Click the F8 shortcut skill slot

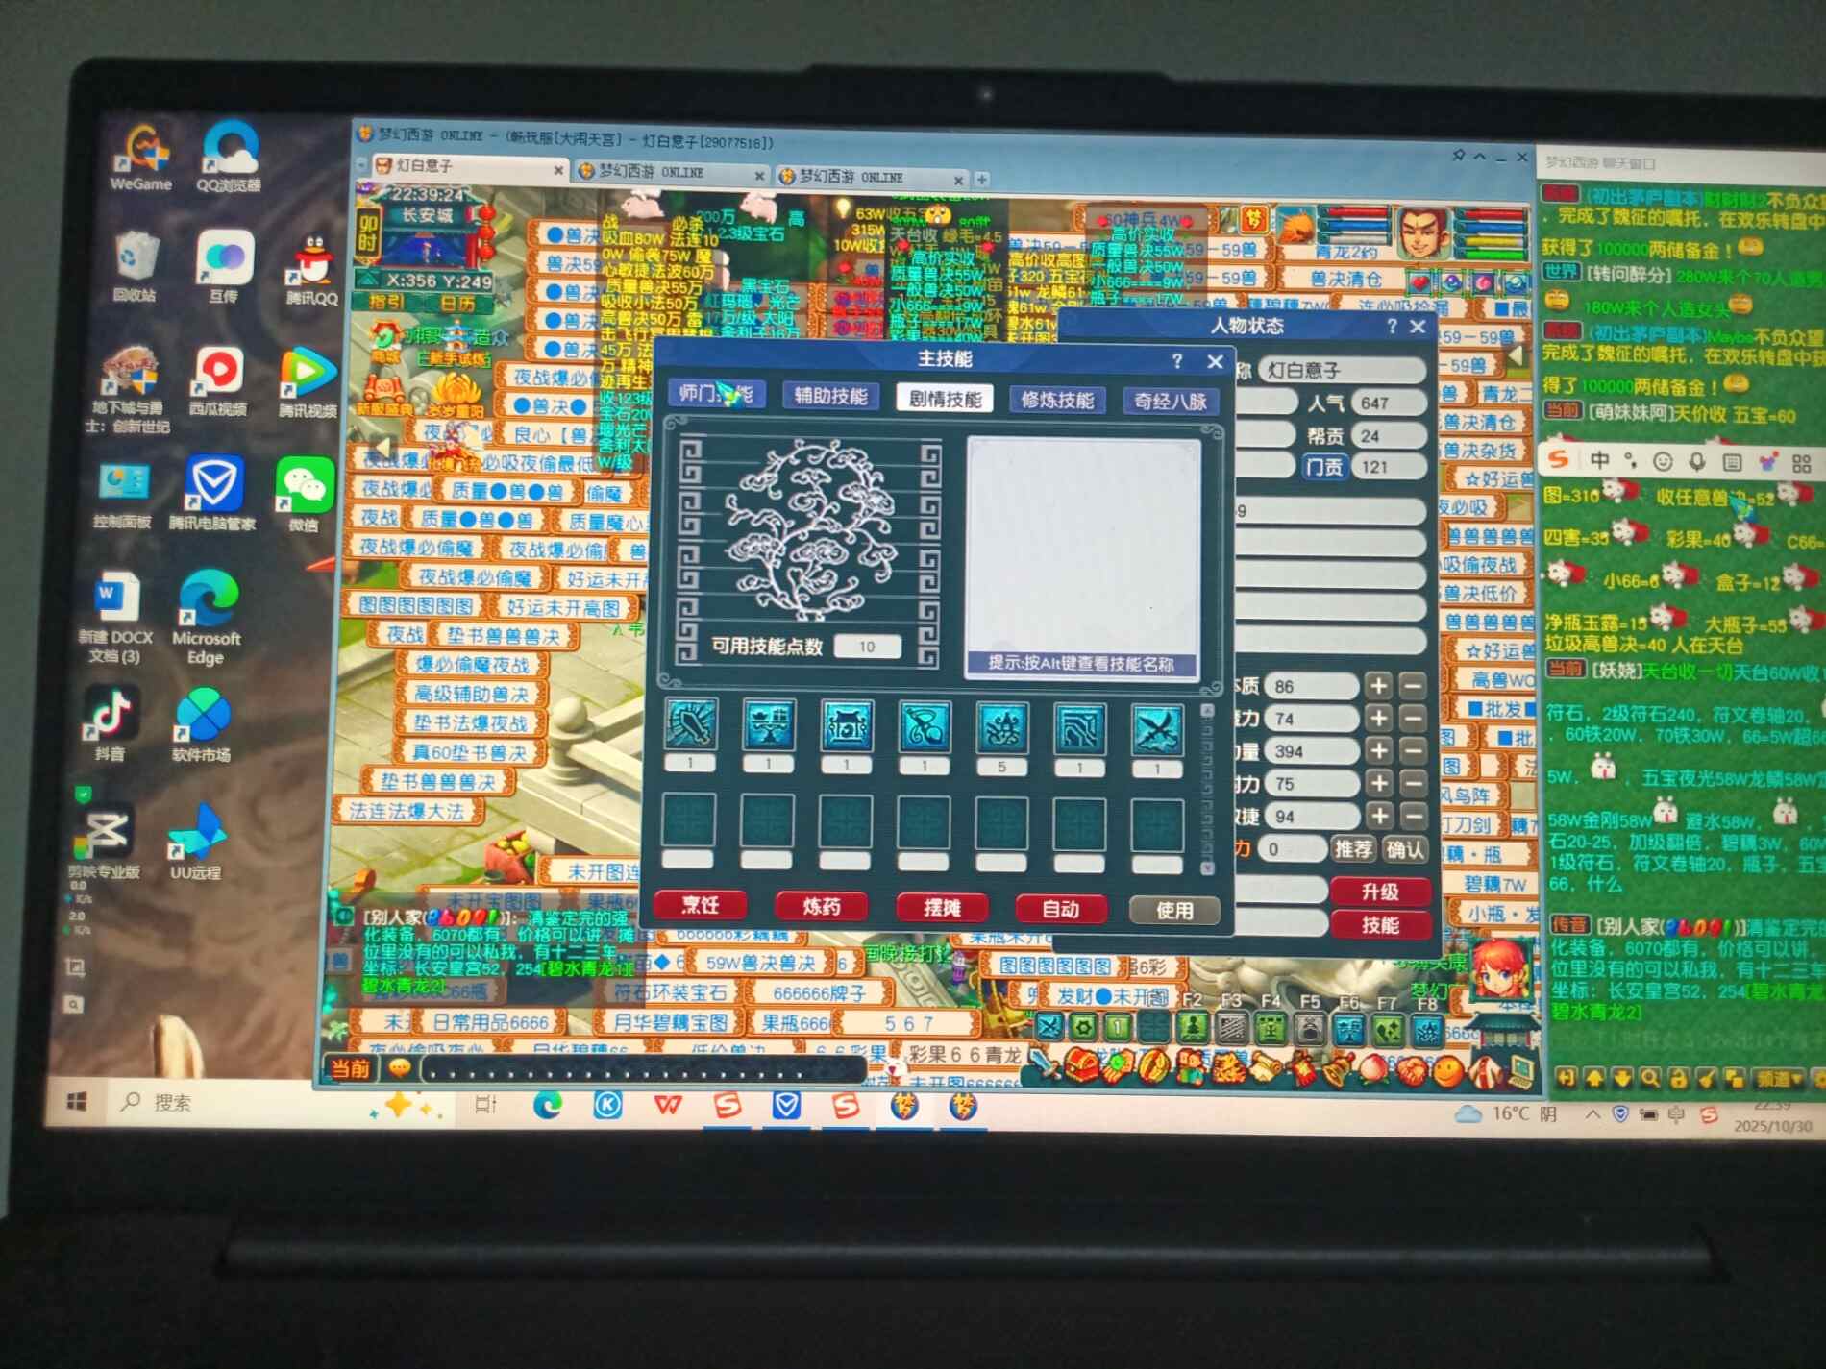pos(1427,1032)
